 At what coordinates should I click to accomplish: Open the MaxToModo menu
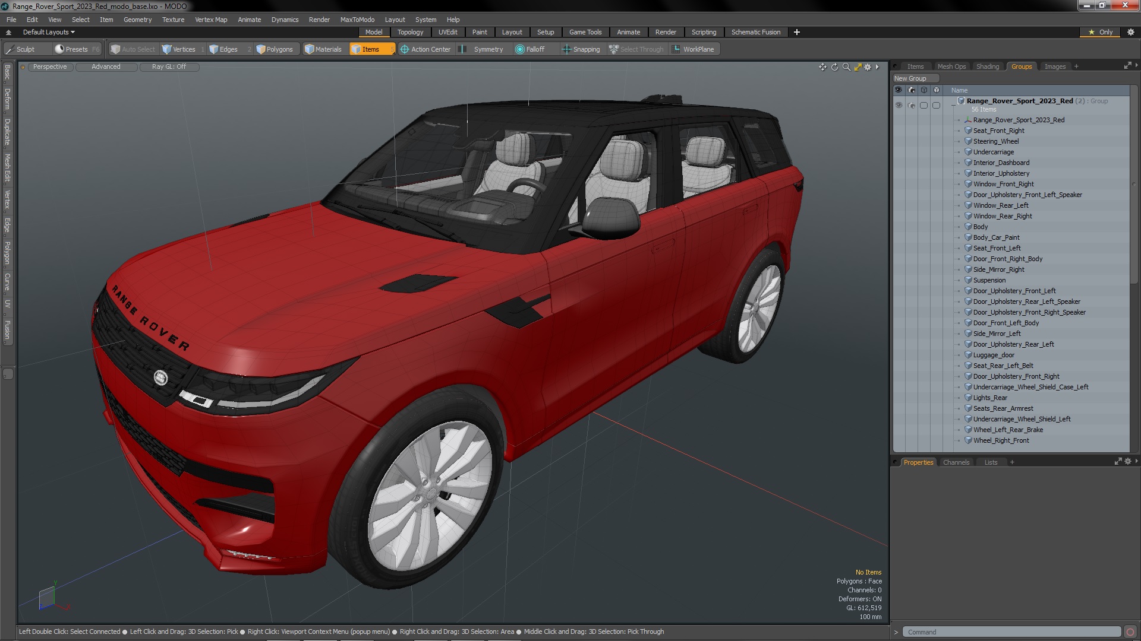point(357,20)
